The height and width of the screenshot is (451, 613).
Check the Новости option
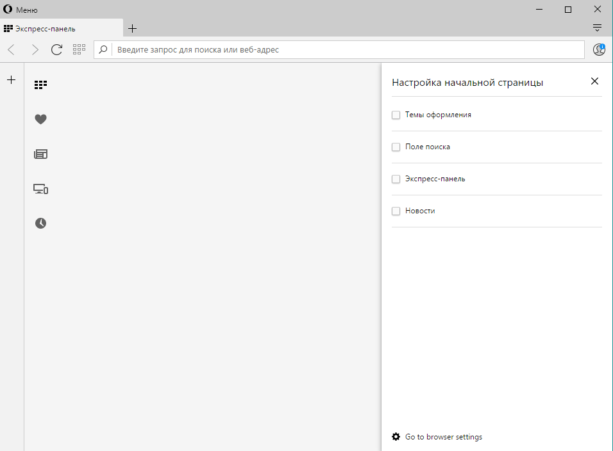click(x=396, y=211)
